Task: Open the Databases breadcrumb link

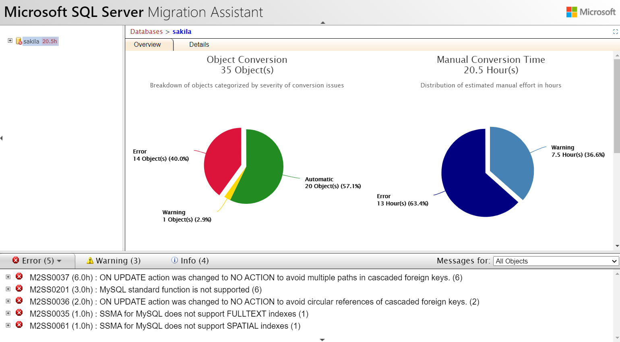Action: 146,31
